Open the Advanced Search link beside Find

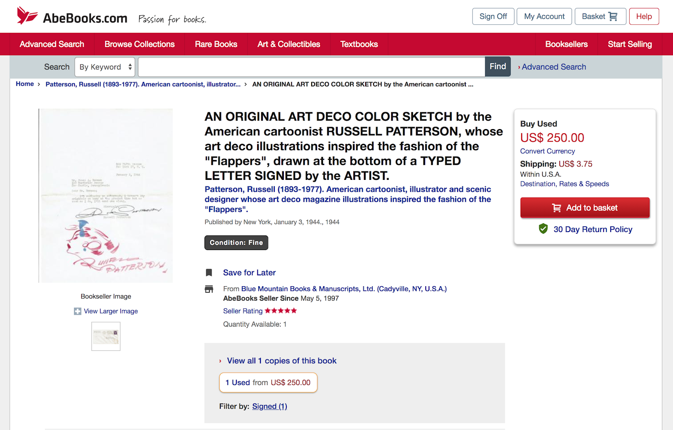click(x=554, y=67)
